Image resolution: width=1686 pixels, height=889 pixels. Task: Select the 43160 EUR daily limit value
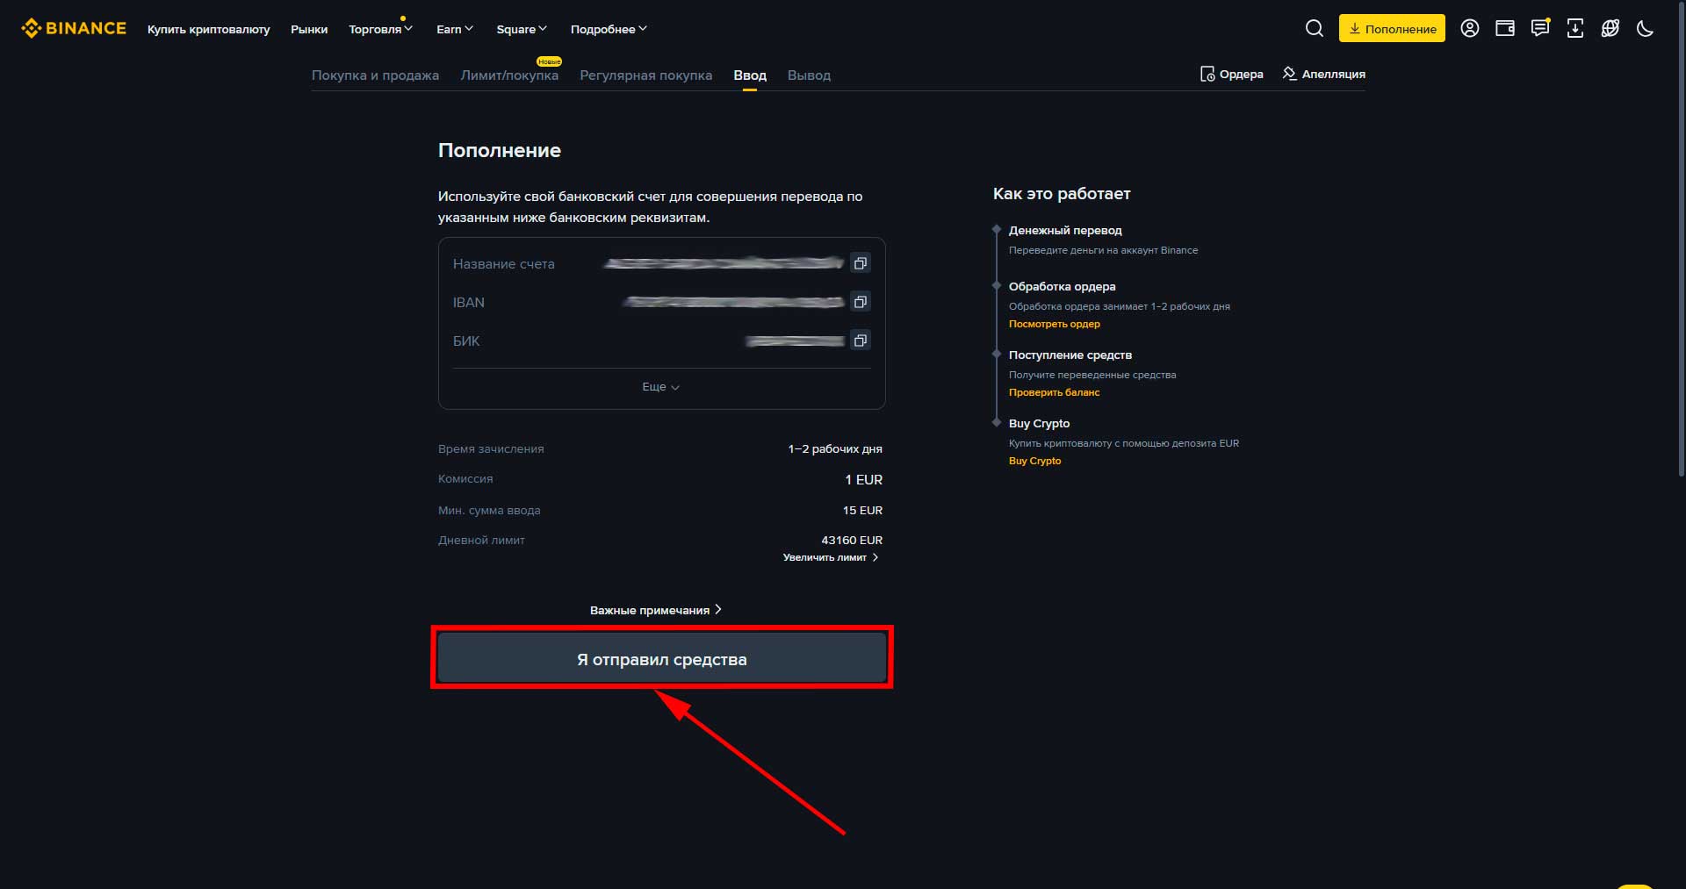[852, 540]
